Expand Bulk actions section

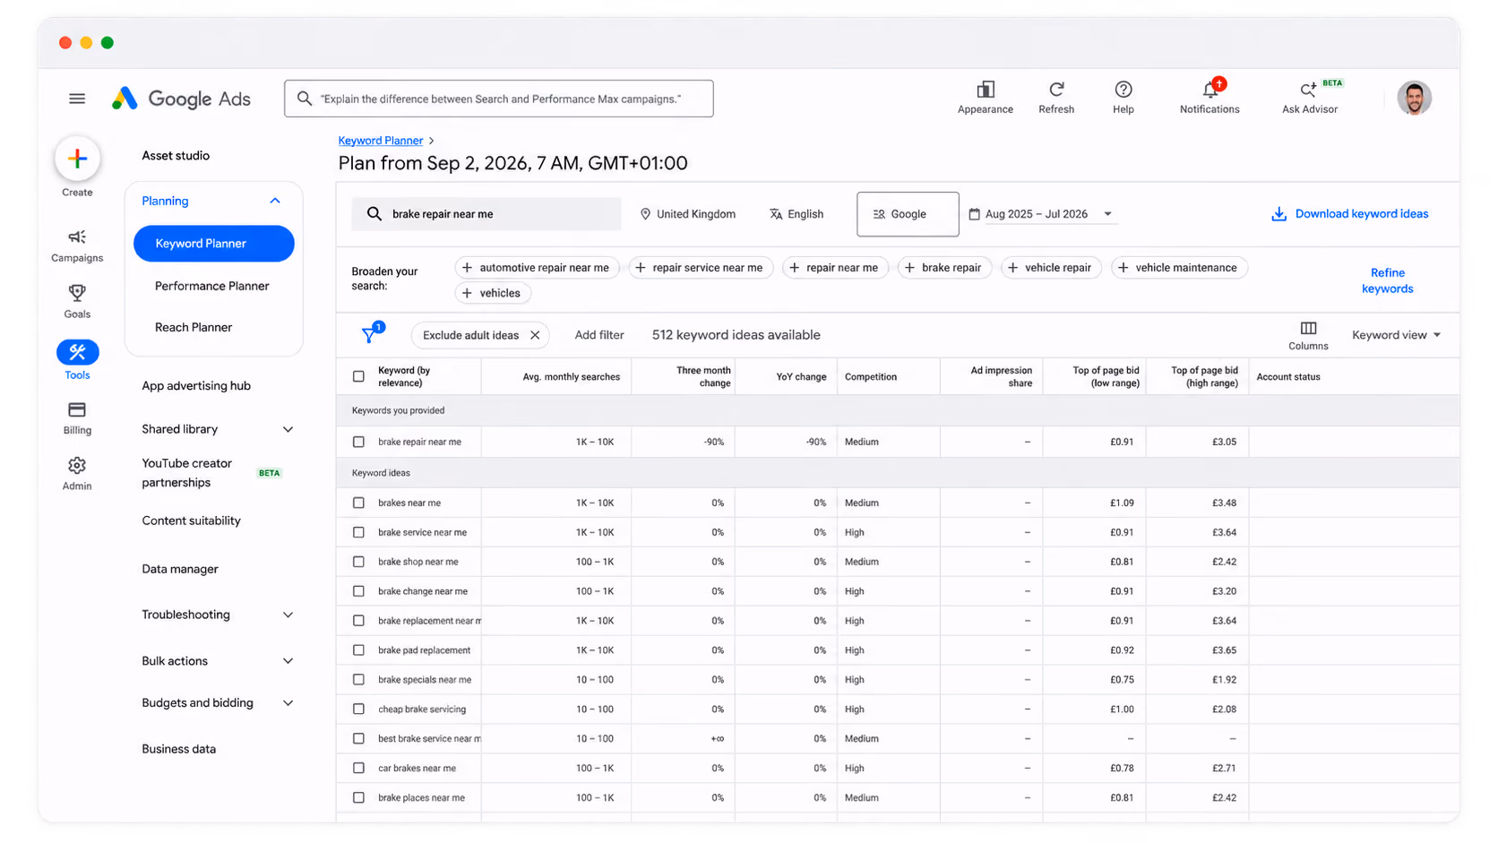(288, 661)
